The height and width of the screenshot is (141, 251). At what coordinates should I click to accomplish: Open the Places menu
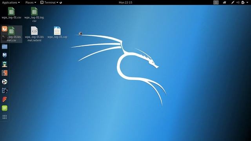pos(31,2)
